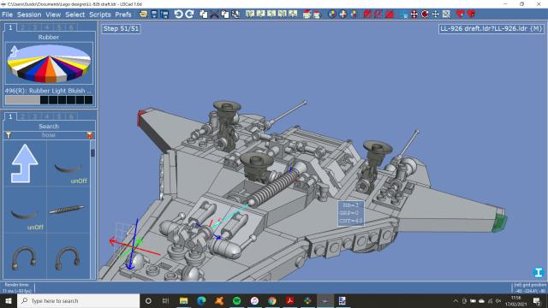Click the Redo arrow in toolbar
The height and width of the screenshot is (308, 548).
(189, 15)
